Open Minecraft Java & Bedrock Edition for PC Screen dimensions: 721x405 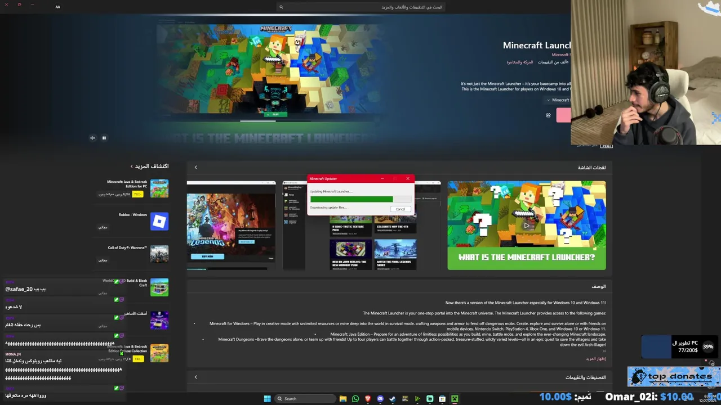159,188
